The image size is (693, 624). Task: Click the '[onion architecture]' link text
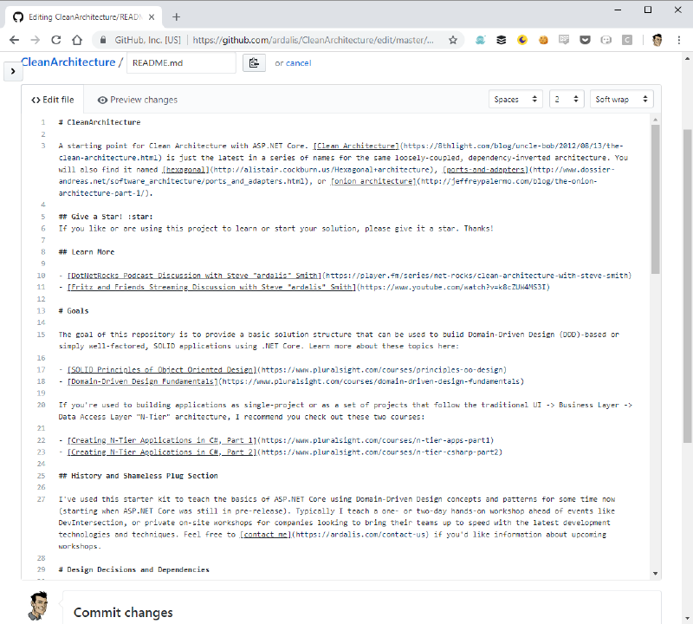pos(373,181)
